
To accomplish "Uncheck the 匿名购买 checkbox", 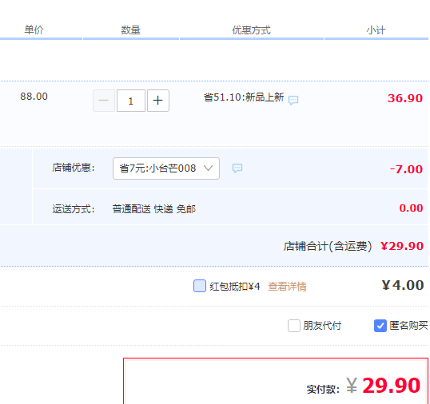I will [x=380, y=326].
